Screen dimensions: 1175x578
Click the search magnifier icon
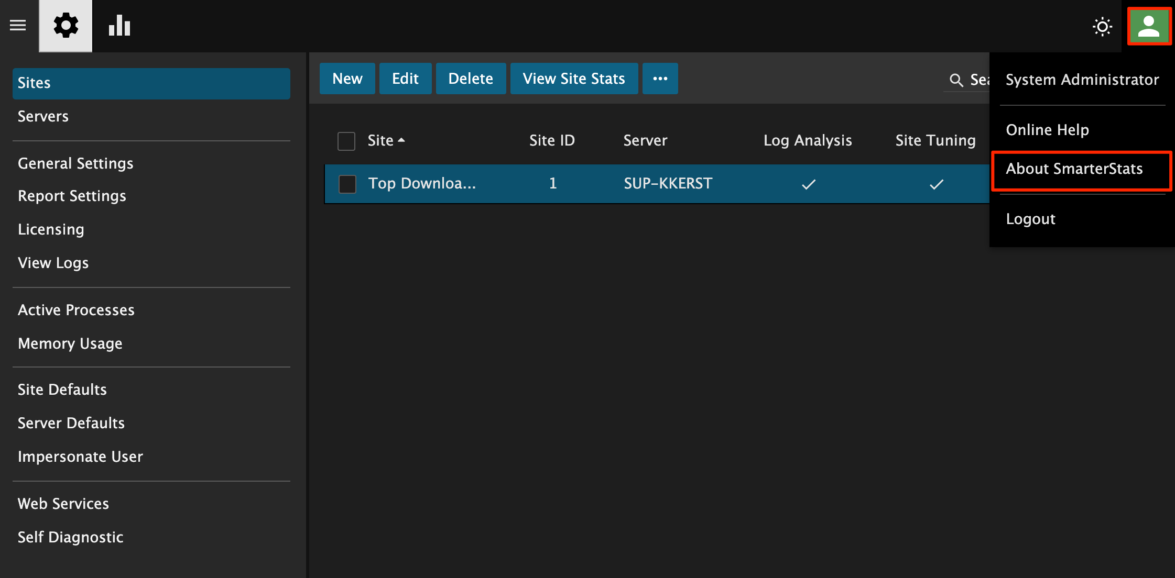(x=956, y=80)
